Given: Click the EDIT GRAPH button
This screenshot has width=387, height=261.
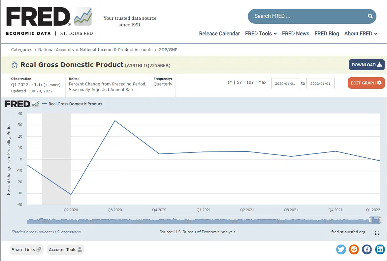Looking at the screenshot, I should 366,83.
